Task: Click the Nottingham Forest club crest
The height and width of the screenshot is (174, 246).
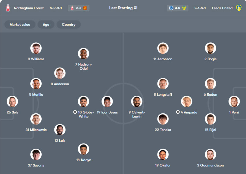Action: pos(8,8)
